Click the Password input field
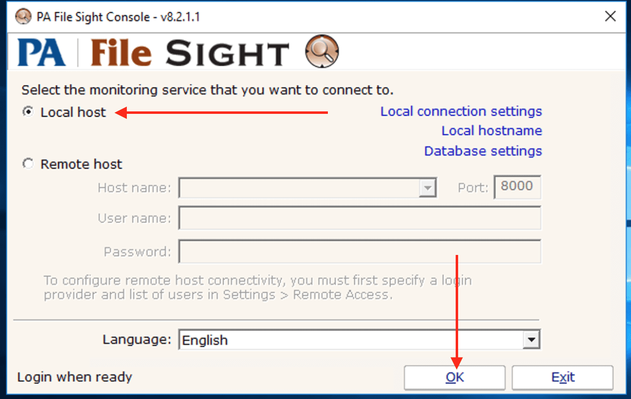The width and height of the screenshot is (631, 399). (359, 251)
